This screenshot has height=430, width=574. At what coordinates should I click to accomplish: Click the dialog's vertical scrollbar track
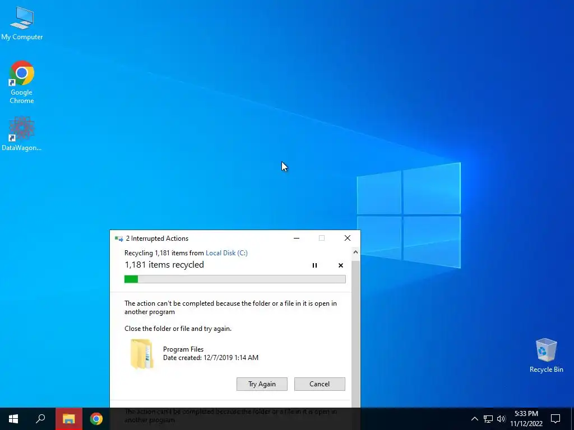pyautogui.click(x=355, y=333)
